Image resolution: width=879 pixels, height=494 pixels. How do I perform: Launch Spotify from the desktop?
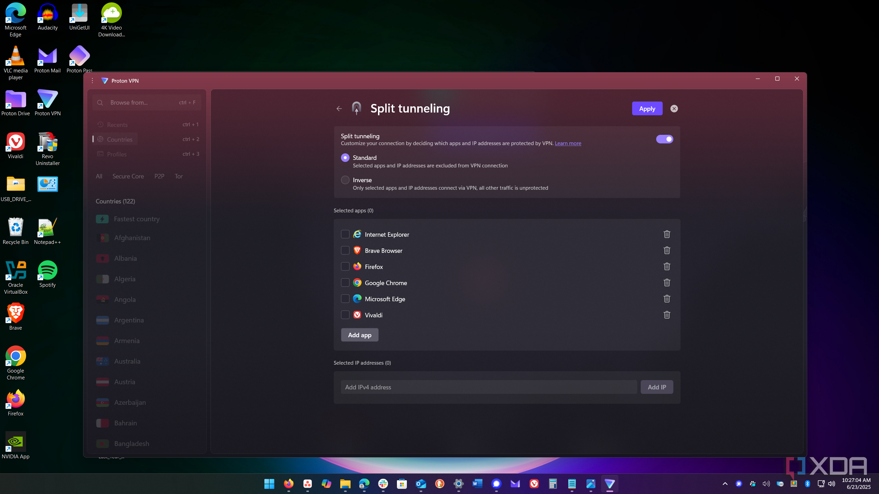click(47, 274)
